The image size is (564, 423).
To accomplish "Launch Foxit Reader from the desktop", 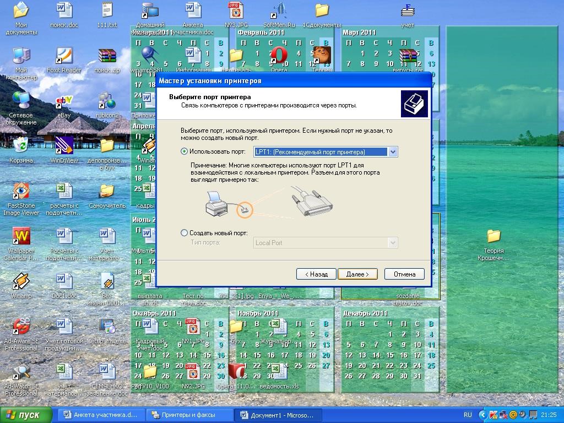I will click(64, 56).
